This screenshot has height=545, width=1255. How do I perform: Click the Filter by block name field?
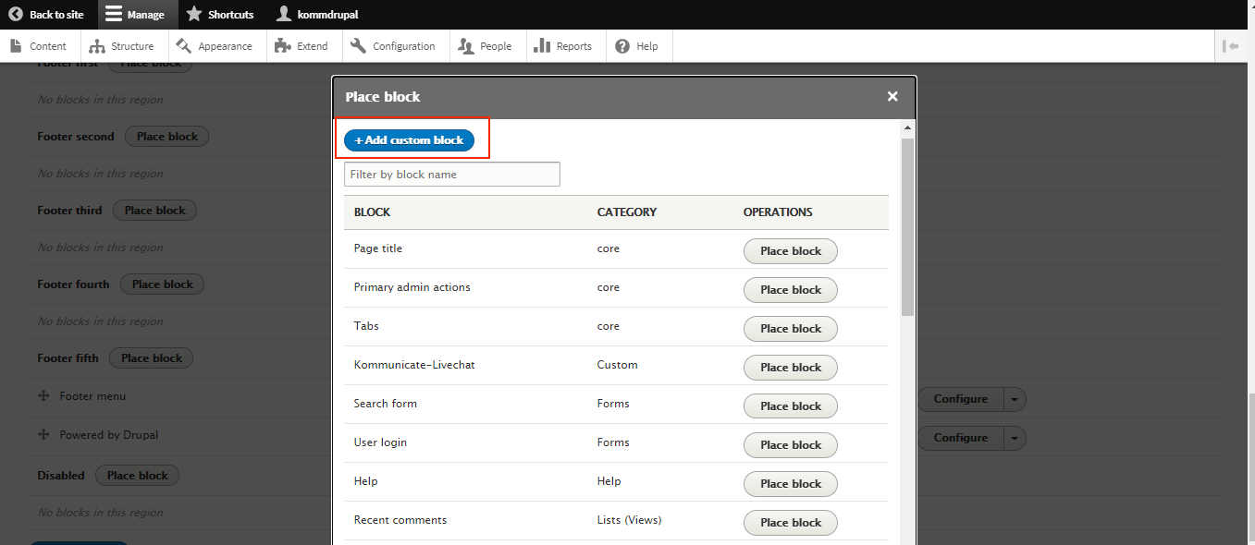point(451,174)
